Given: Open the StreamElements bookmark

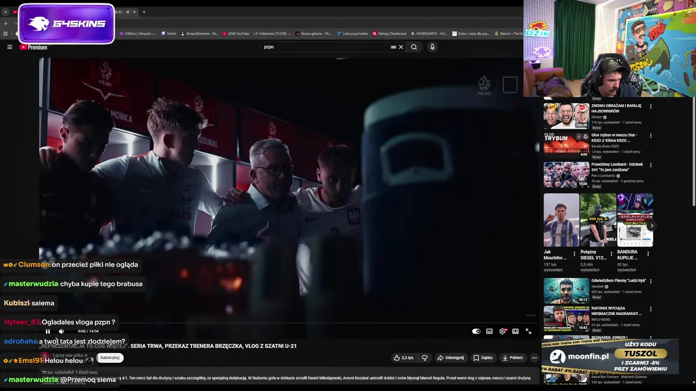Looking at the screenshot, I should click(x=200, y=34).
